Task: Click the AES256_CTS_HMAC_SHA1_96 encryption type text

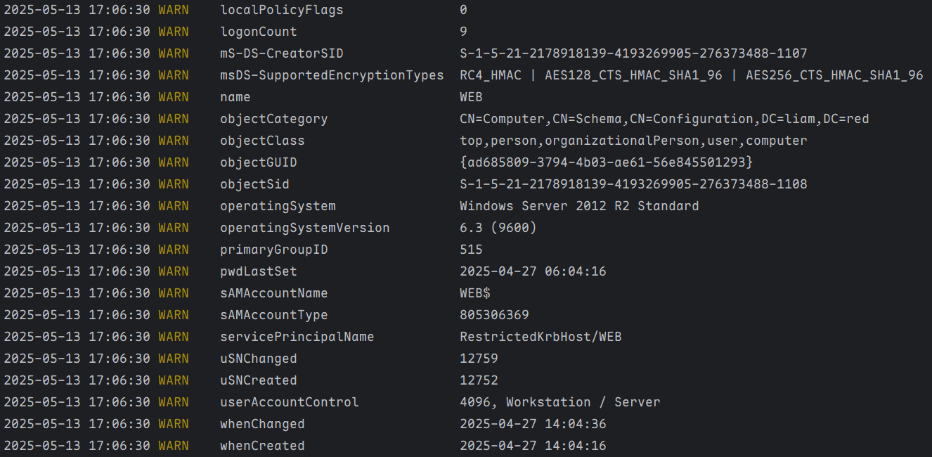Action: coord(834,75)
